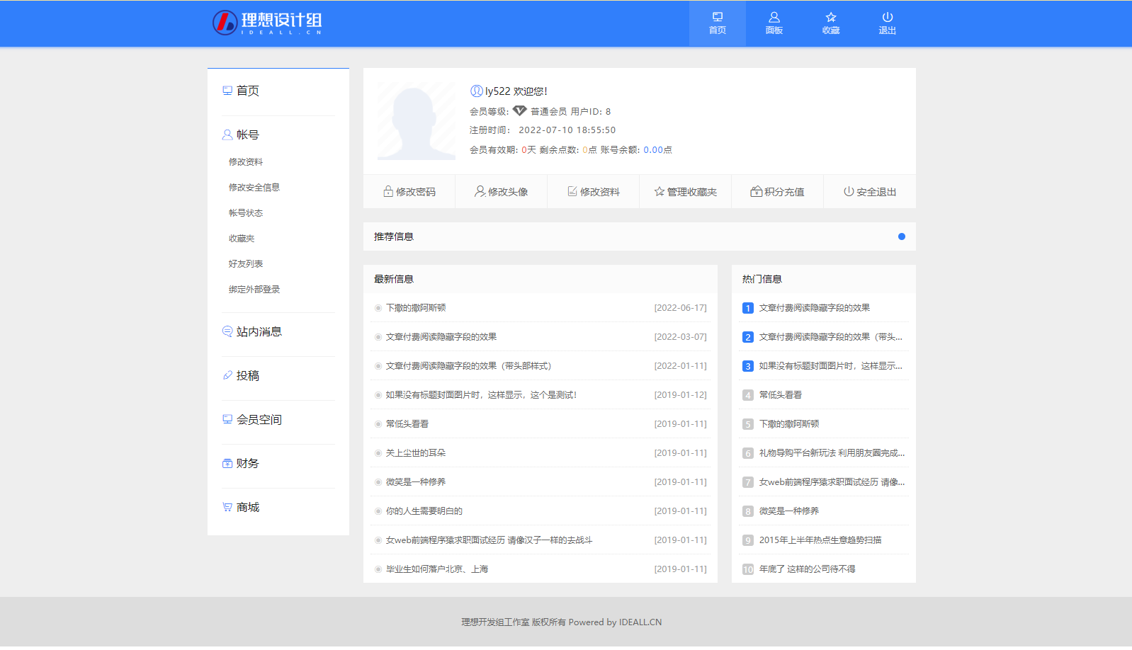The width and height of the screenshot is (1132, 650).
Task: Click the 修改头像 button
Action: (x=502, y=192)
